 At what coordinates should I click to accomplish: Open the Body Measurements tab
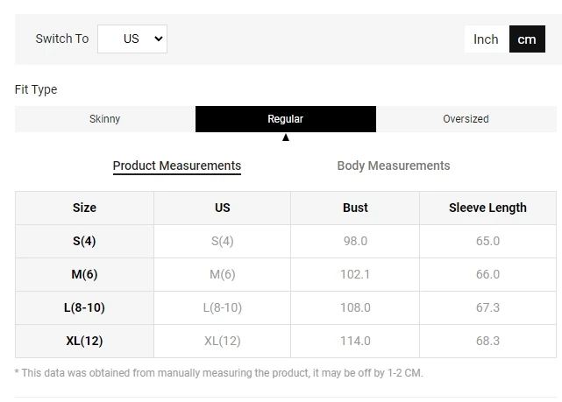[394, 166]
